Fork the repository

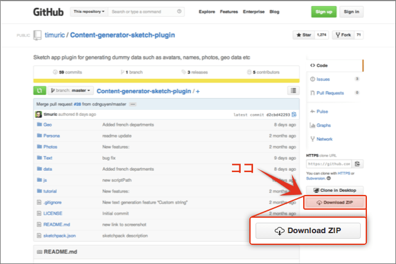(343, 35)
